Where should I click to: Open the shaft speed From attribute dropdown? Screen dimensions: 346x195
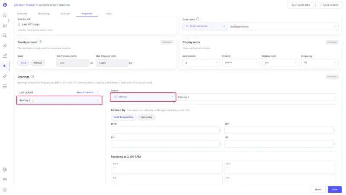click(x=205, y=26)
